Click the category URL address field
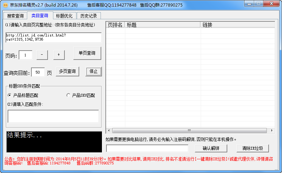The height and width of the screenshot is (173, 282). [x=54, y=37]
